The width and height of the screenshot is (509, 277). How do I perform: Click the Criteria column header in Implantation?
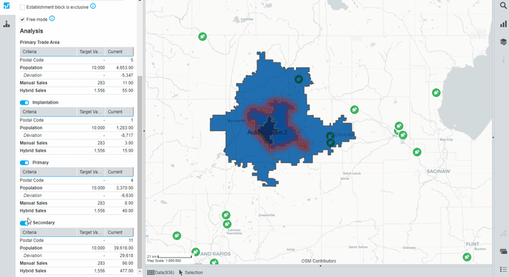pyautogui.click(x=48, y=112)
